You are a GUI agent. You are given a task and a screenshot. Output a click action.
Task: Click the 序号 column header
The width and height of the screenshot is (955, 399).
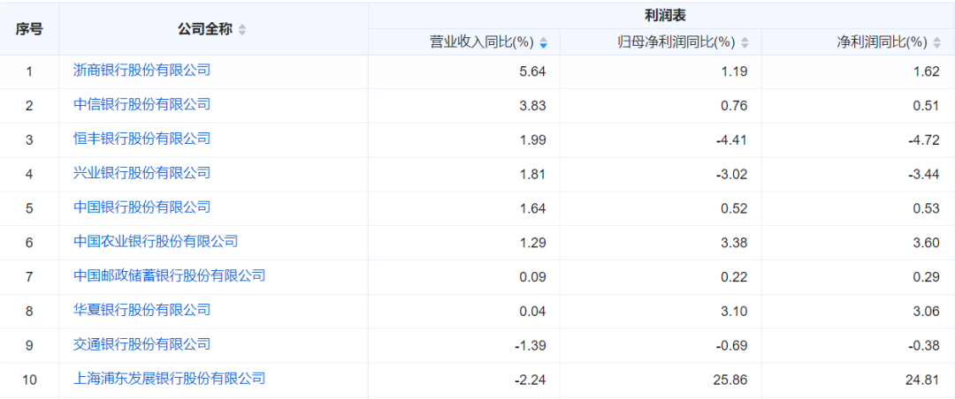pyautogui.click(x=29, y=29)
